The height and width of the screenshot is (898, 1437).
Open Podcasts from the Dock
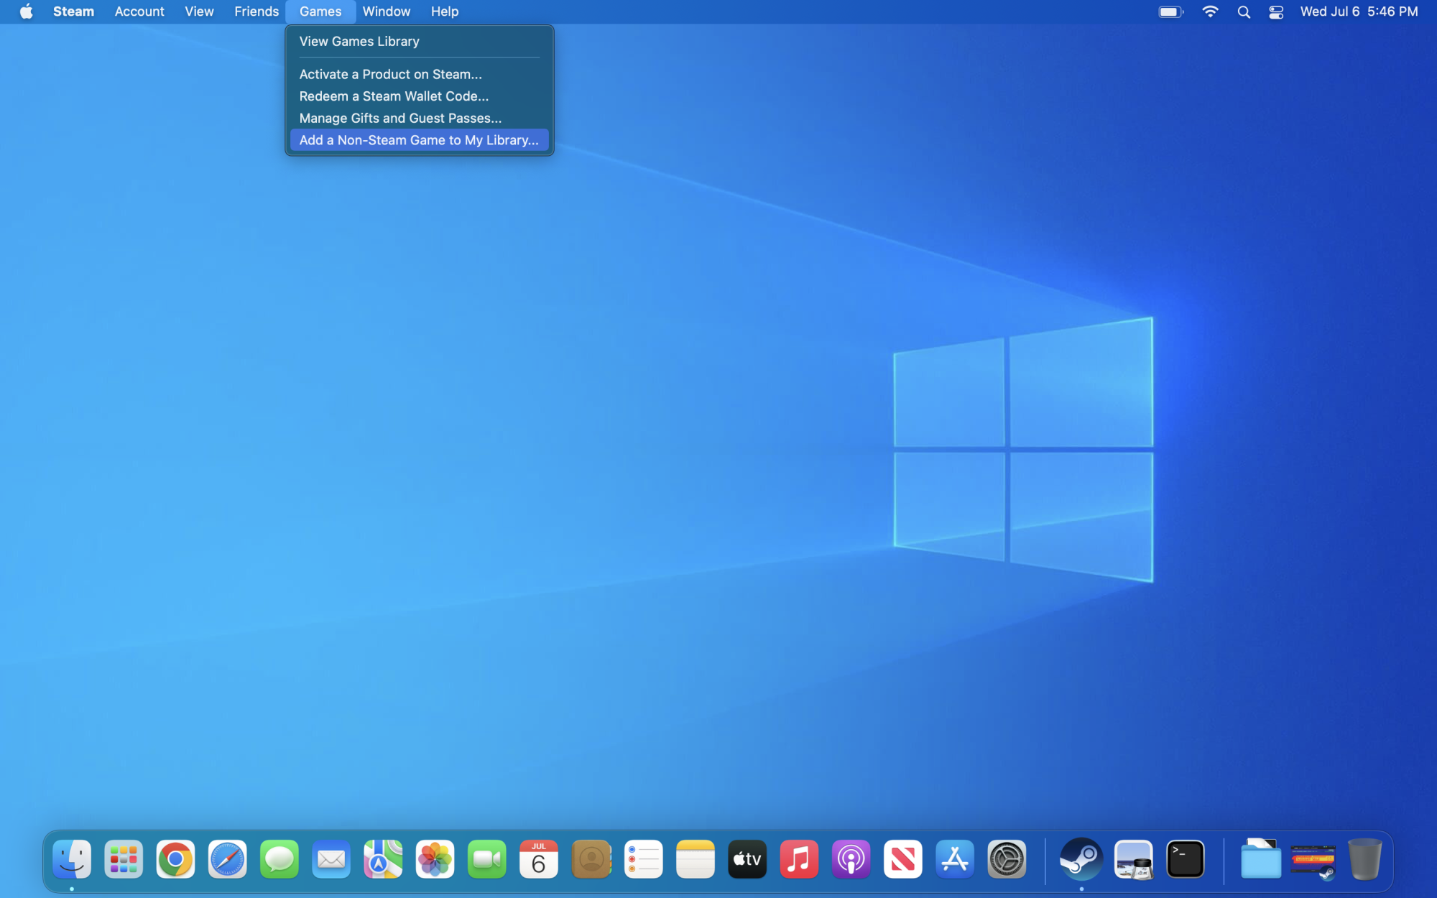[x=851, y=859]
